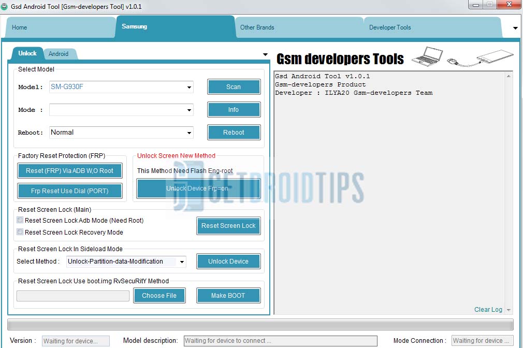Select the Unlock sub-tab
The height and width of the screenshot is (348, 523).
pyautogui.click(x=27, y=53)
